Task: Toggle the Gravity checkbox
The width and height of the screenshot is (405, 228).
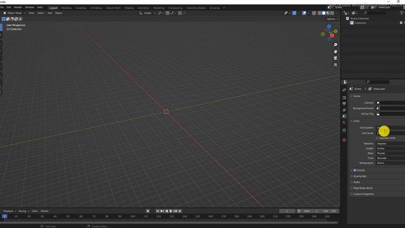Action: pos(355,170)
